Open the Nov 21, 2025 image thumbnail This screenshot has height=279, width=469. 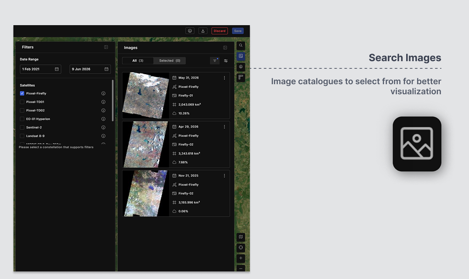point(146,193)
